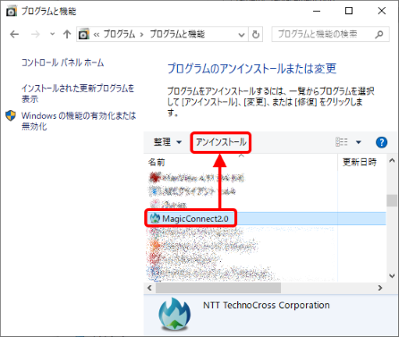
Task: Click horizontal scrollbar right arrow
Action: [x=380, y=288]
